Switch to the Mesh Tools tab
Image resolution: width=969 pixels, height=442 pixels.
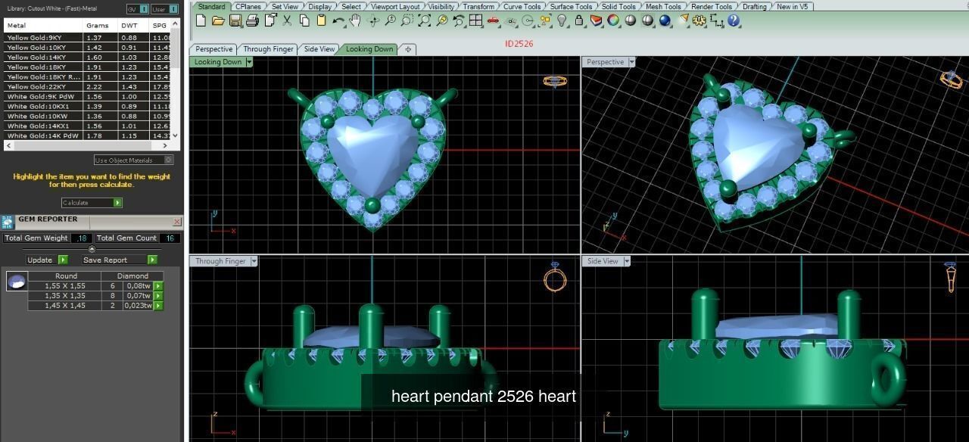pos(662,6)
